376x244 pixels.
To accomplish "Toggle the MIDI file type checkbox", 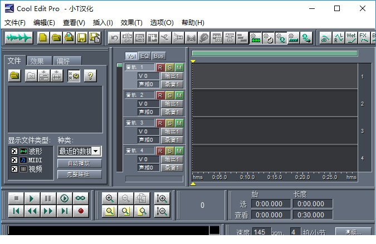I will (14, 160).
